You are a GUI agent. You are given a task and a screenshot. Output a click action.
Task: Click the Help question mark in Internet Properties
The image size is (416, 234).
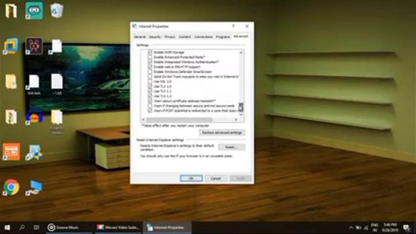[233, 26]
